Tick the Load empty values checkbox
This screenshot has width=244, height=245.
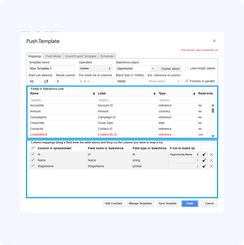point(187,68)
